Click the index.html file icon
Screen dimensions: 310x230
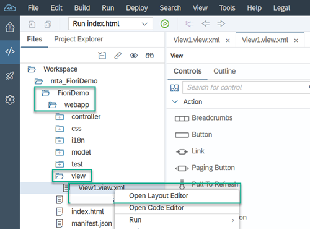click(60, 211)
